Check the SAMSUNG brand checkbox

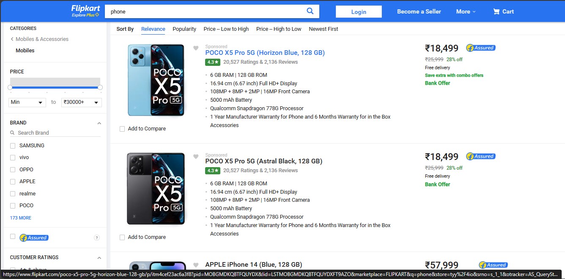tap(13, 146)
